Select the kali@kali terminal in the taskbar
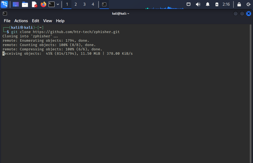The image size is (253, 163). pos(104,4)
